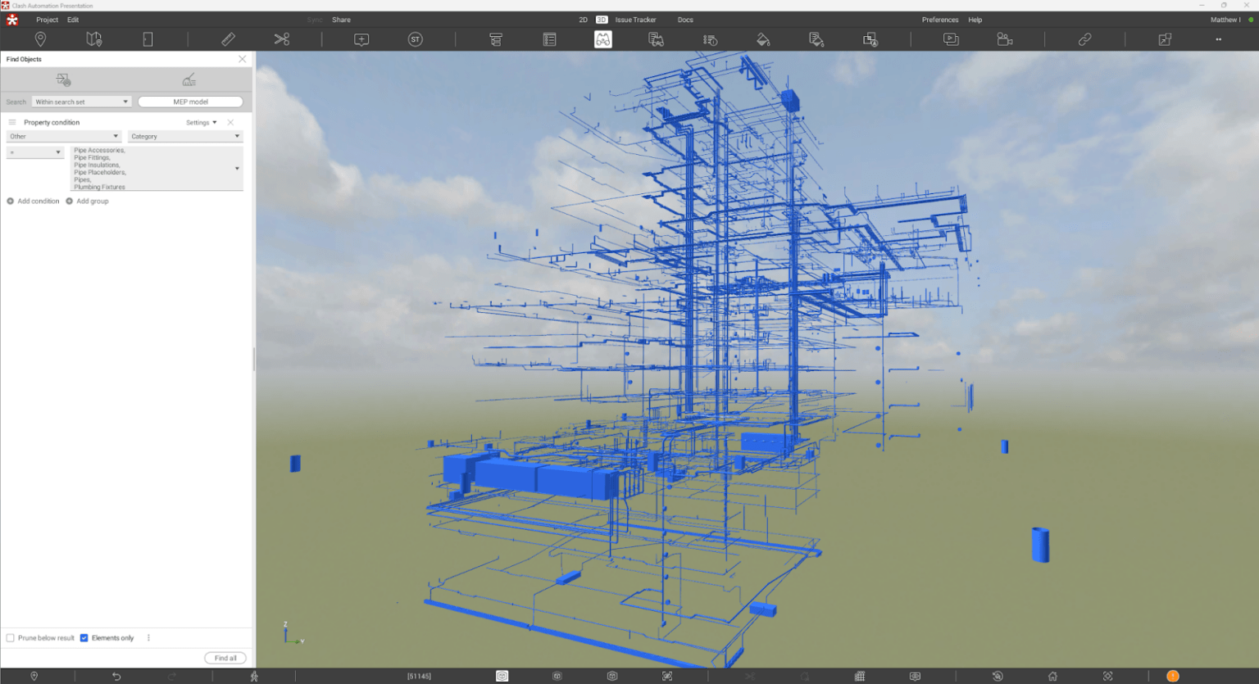1259x684 pixels.
Task: Click the Add condition link
Action: (34, 201)
